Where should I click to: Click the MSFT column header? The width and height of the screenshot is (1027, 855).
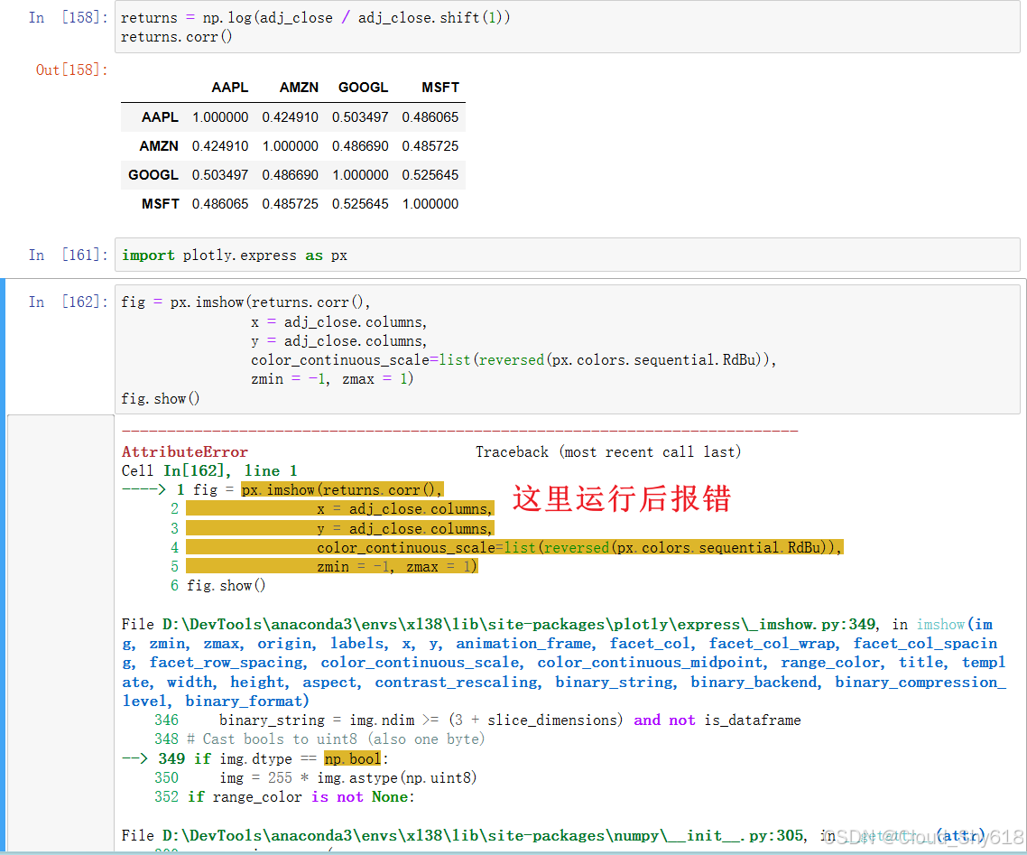(x=440, y=88)
